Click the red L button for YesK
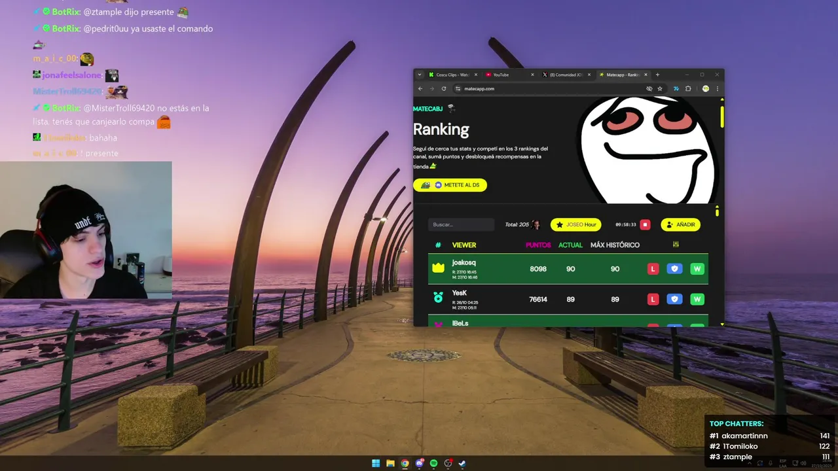 pos(653,299)
